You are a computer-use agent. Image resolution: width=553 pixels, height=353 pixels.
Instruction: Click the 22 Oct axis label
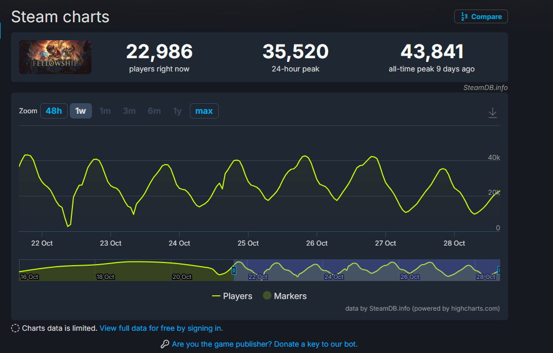pyautogui.click(x=42, y=243)
